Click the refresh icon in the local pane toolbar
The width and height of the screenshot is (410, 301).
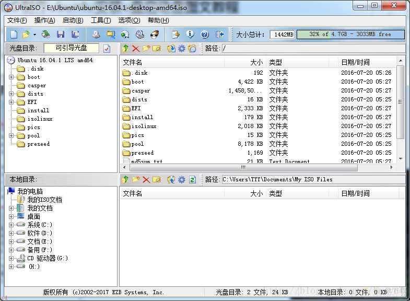click(192, 179)
